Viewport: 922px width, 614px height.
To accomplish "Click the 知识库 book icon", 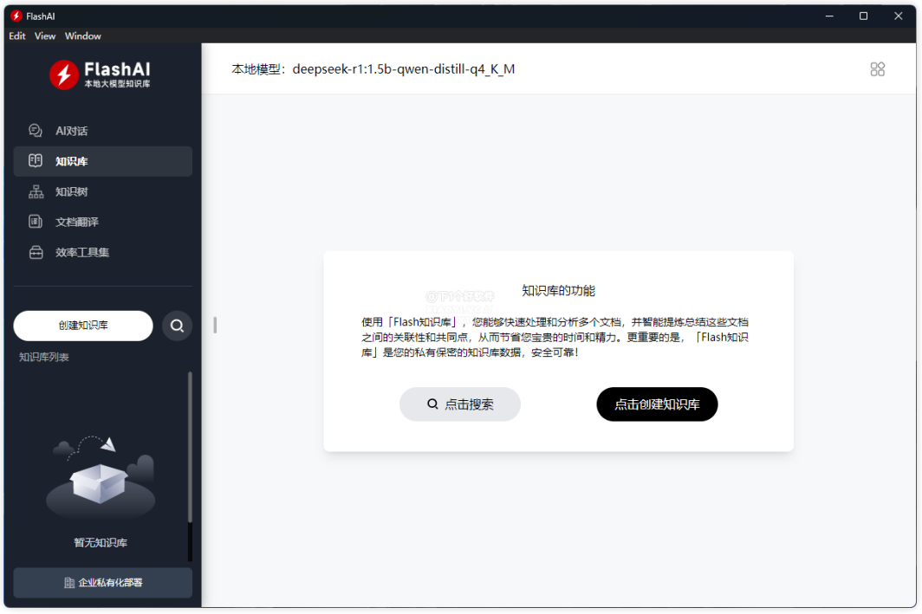I will pos(36,161).
